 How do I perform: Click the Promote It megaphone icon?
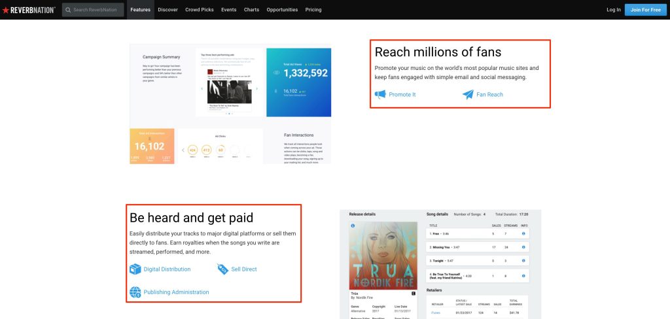[x=380, y=94]
